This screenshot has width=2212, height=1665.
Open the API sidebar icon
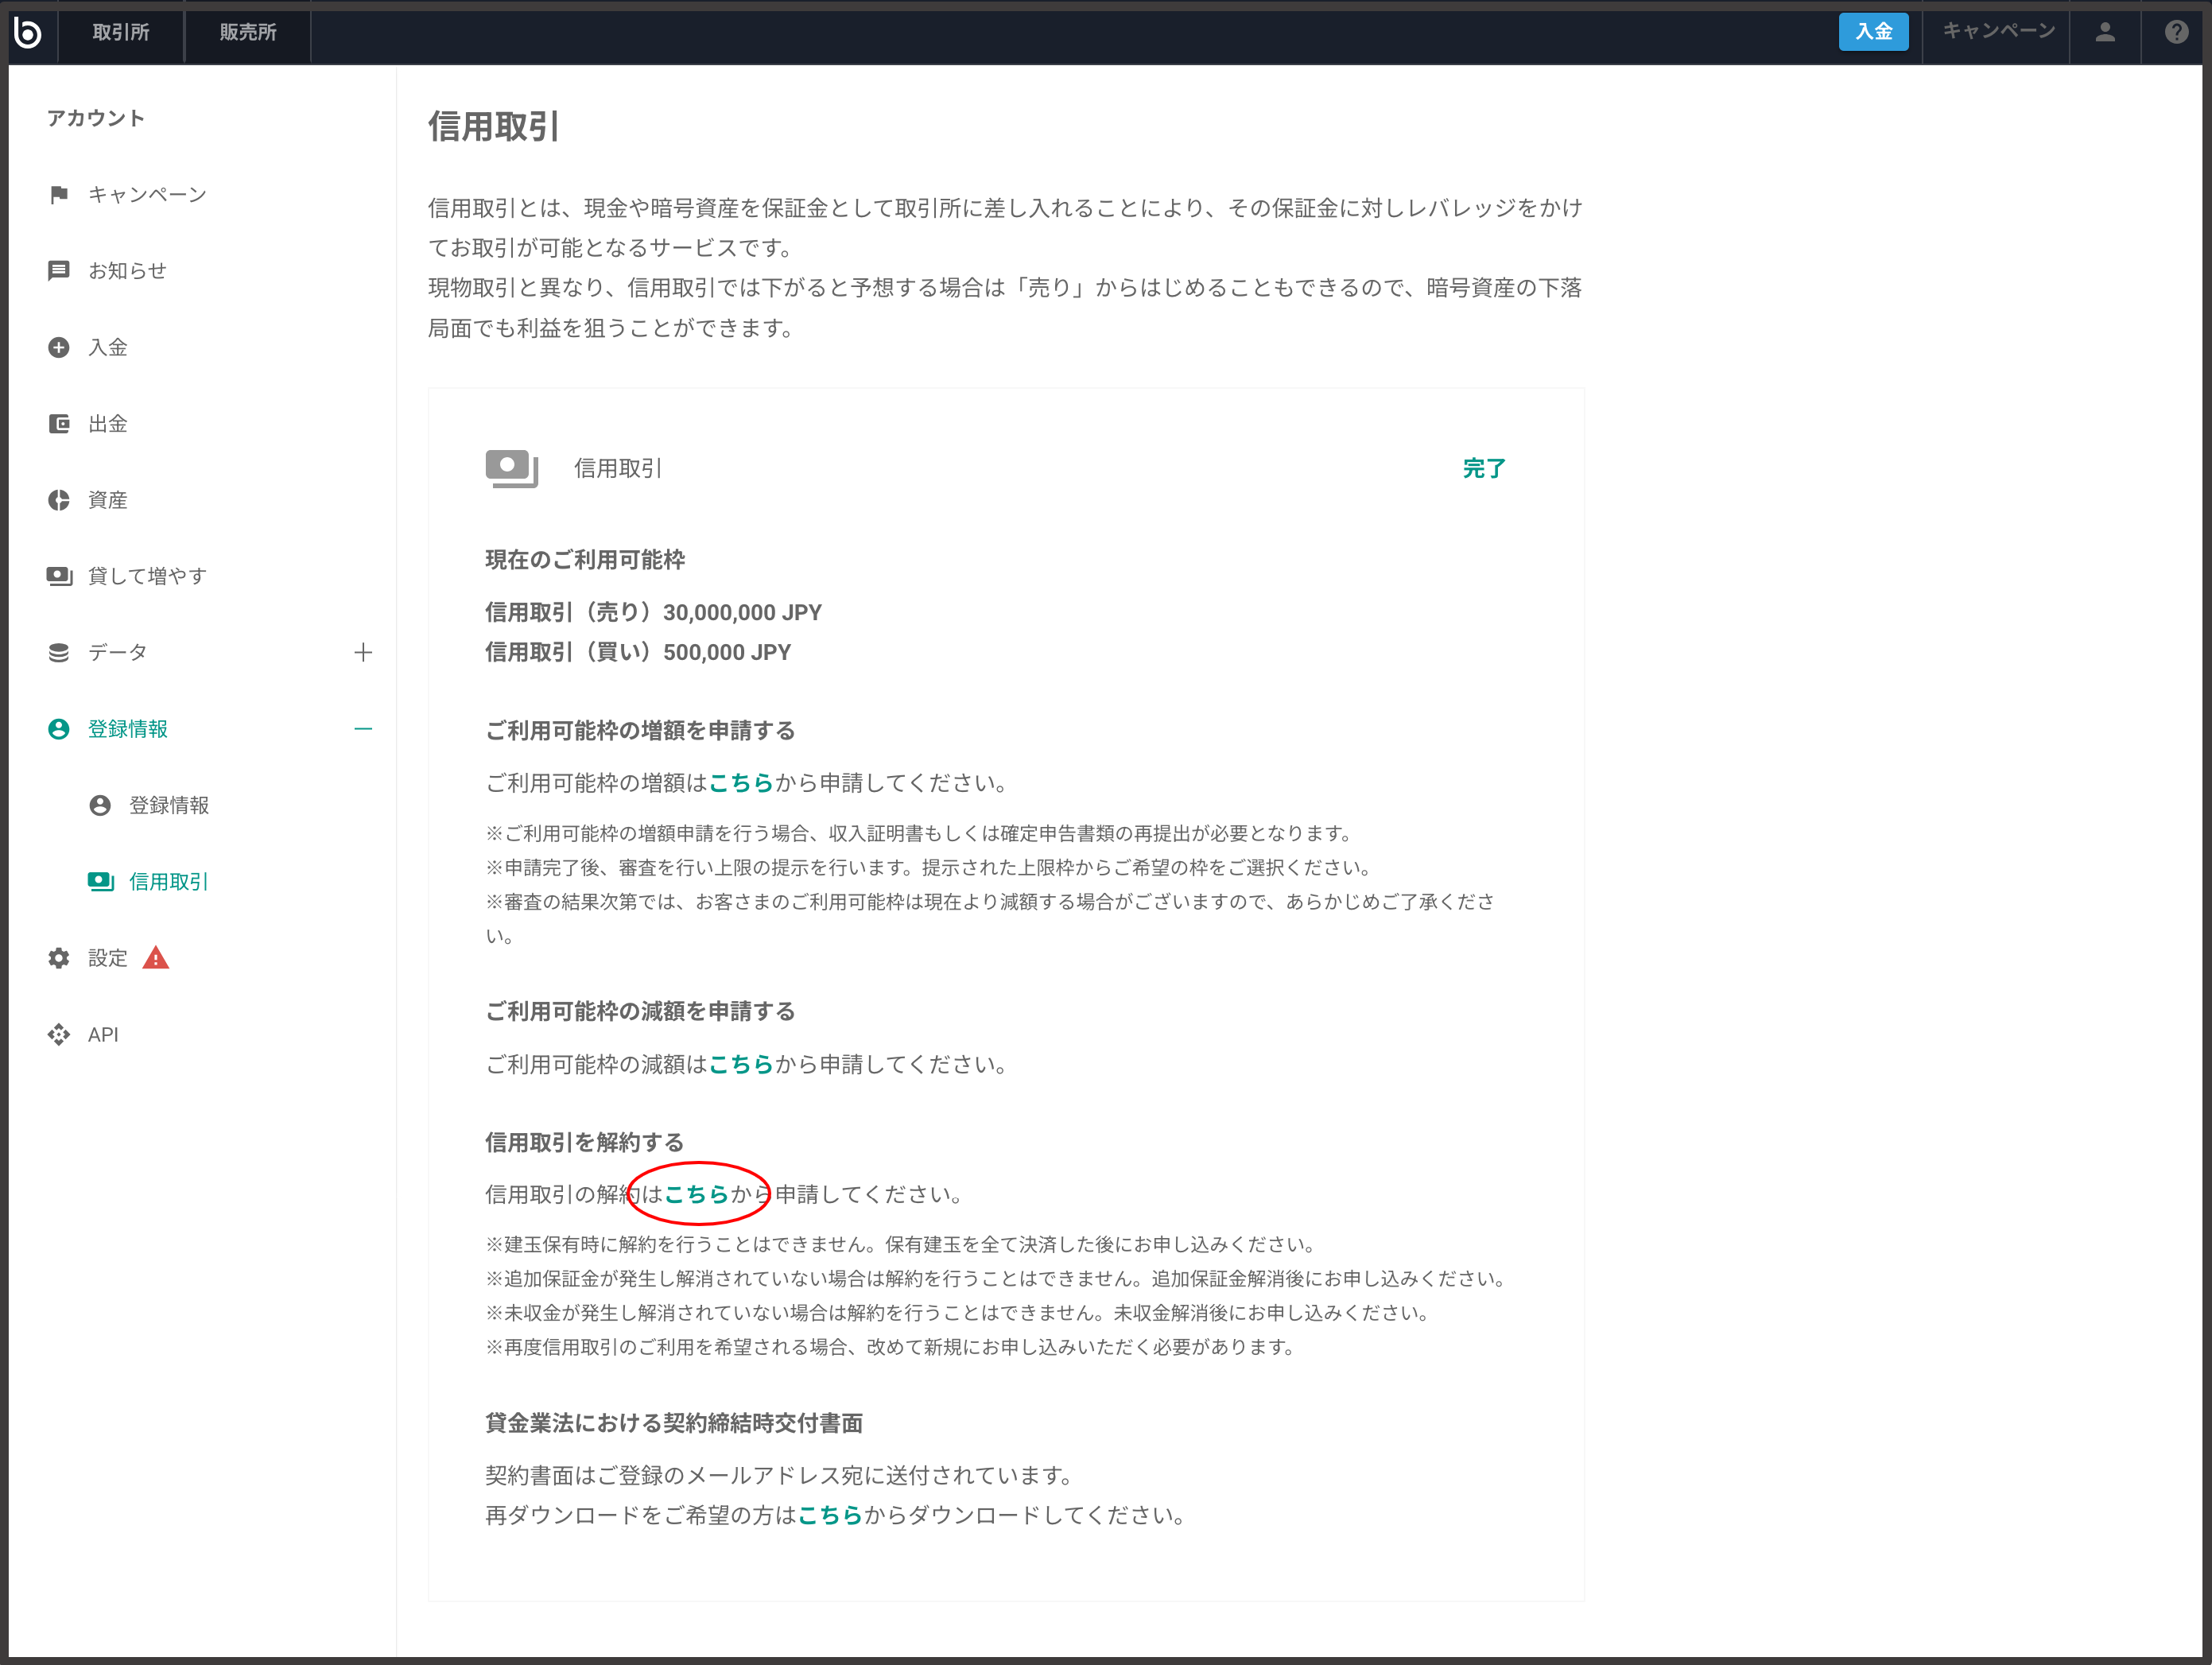point(59,1034)
